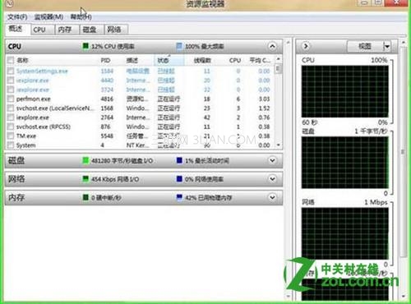Open the 文件(F) menu
The width and height of the screenshot is (411, 304).
click(x=17, y=17)
